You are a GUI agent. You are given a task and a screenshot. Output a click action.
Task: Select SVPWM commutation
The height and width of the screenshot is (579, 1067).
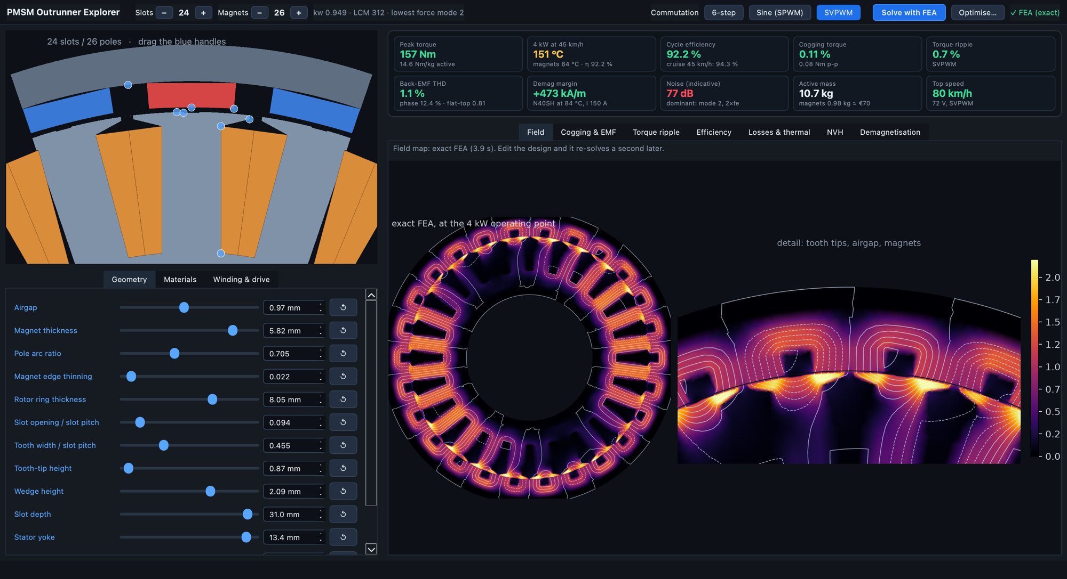pos(838,12)
